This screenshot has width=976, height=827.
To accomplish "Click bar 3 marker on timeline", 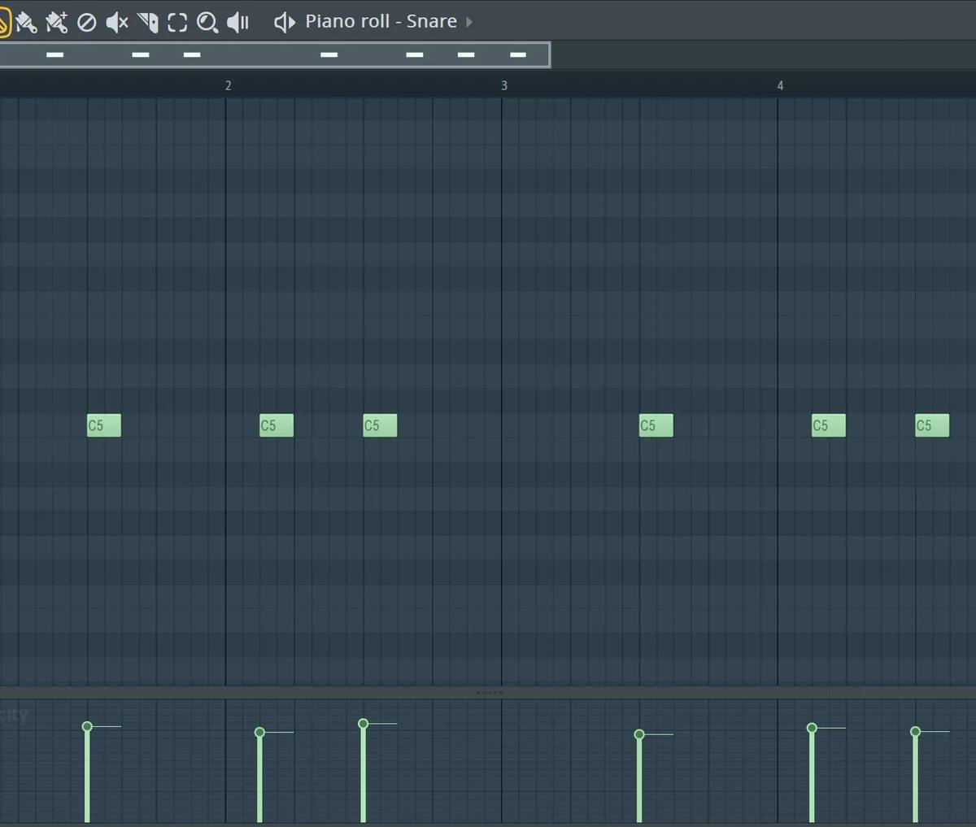I will pos(504,85).
